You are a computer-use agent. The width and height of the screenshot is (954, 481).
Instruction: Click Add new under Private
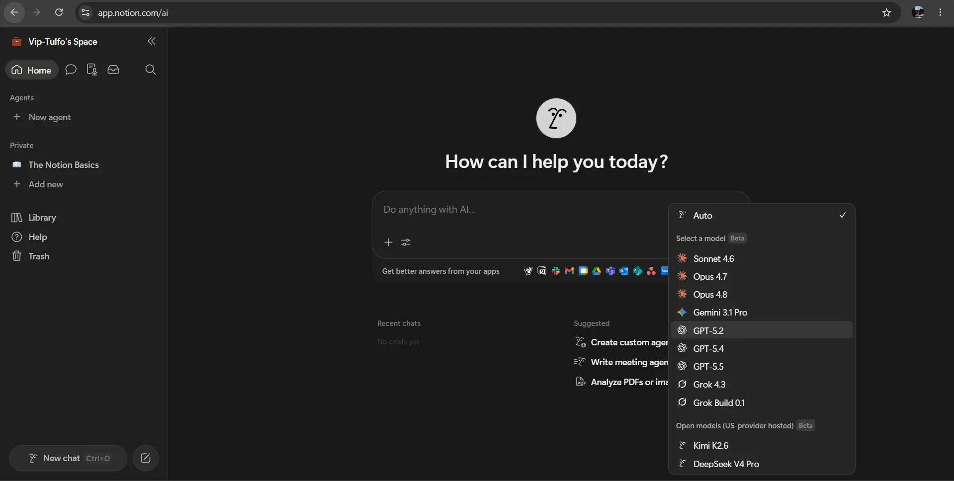pyautogui.click(x=46, y=184)
